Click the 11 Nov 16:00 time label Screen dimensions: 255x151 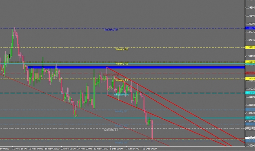20,149
